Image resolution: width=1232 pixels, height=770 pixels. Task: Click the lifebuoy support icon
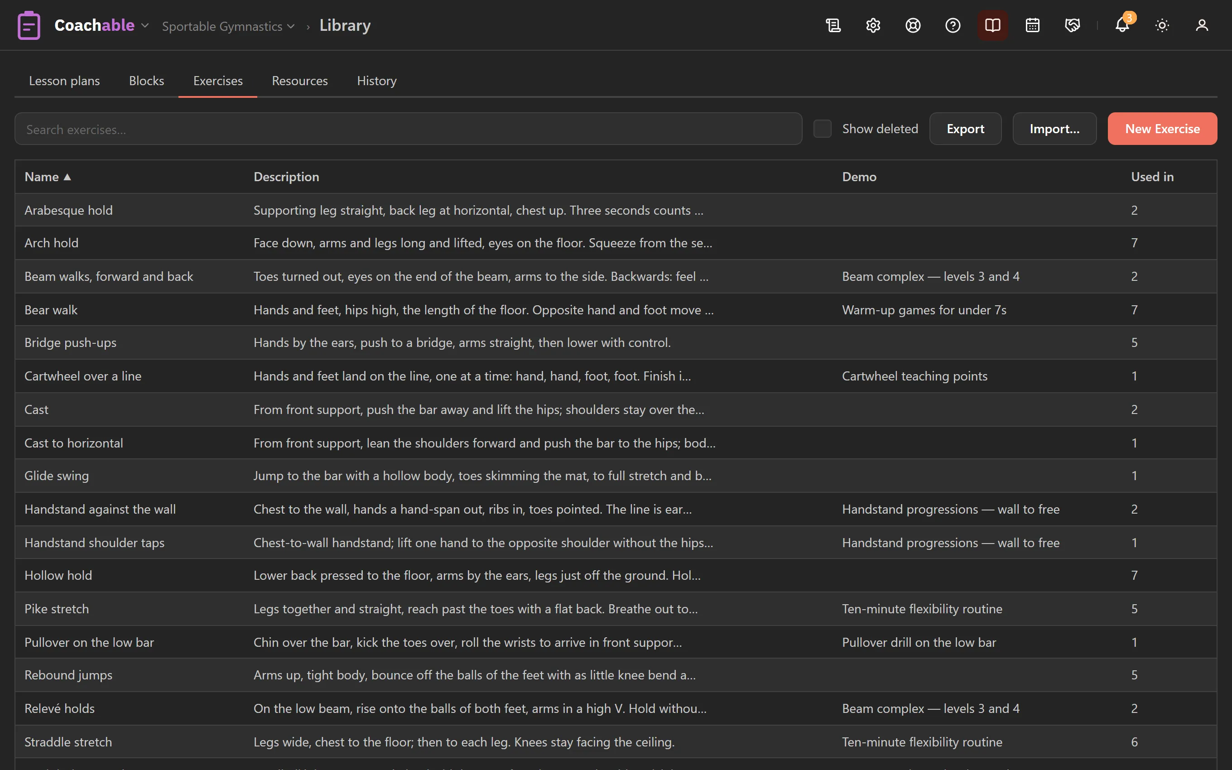click(913, 25)
